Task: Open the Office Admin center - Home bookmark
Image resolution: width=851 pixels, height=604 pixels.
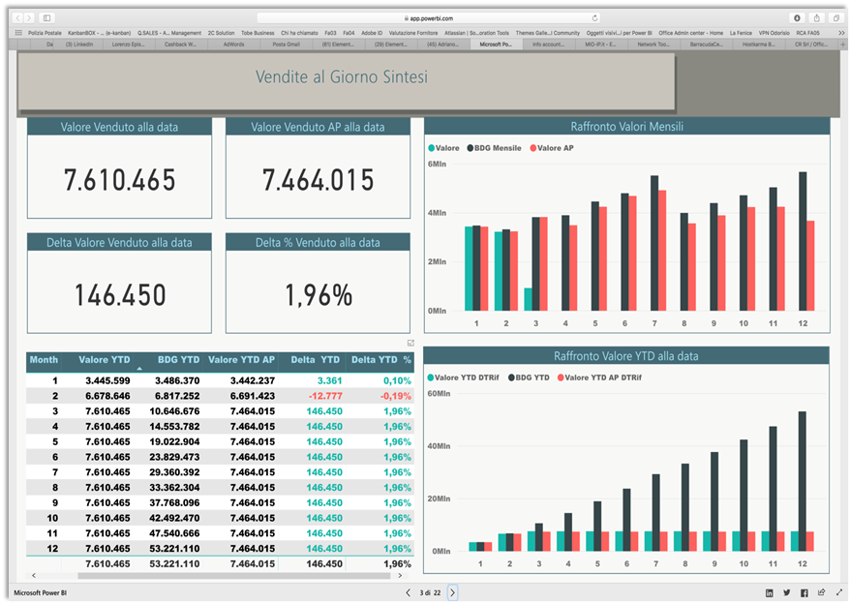Action: click(691, 33)
